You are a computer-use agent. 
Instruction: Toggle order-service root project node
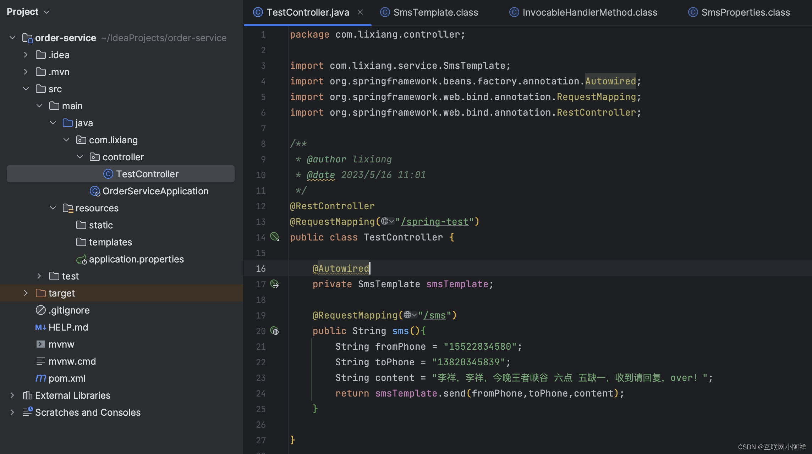pyautogui.click(x=12, y=37)
